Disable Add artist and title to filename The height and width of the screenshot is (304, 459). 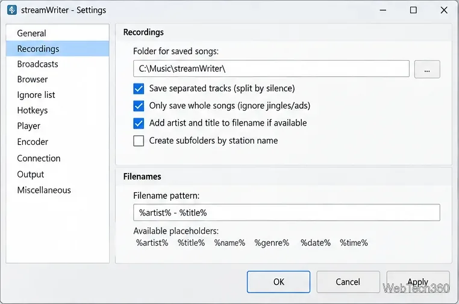click(x=139, y=123)
